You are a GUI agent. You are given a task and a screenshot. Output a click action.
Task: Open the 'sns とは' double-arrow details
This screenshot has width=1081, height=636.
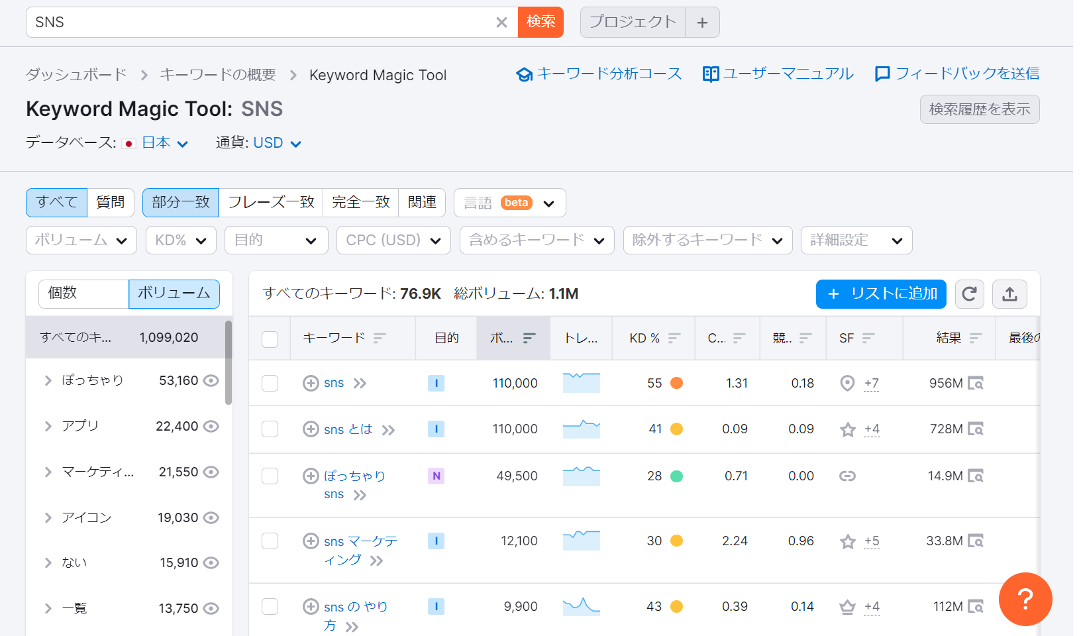pyautogui.click(x=388, y=430)
